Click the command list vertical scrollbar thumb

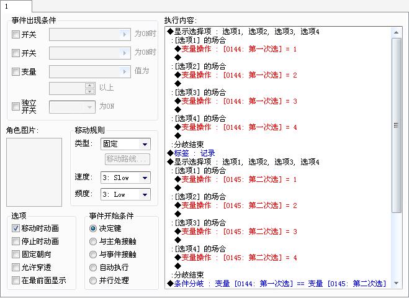point(396,125)
